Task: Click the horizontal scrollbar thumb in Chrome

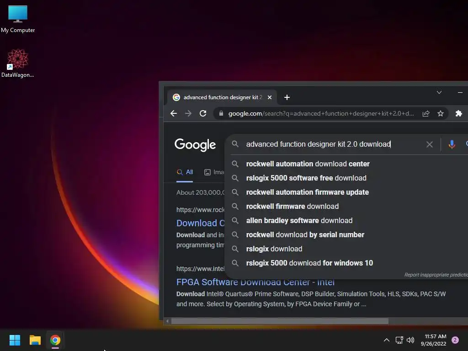Action: [280, 321]
